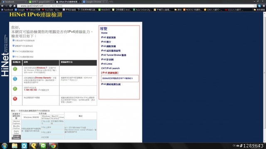Screen dimensions: 266x149
Task: Click the page vertical scrollbar
Action: click(264, 73)
